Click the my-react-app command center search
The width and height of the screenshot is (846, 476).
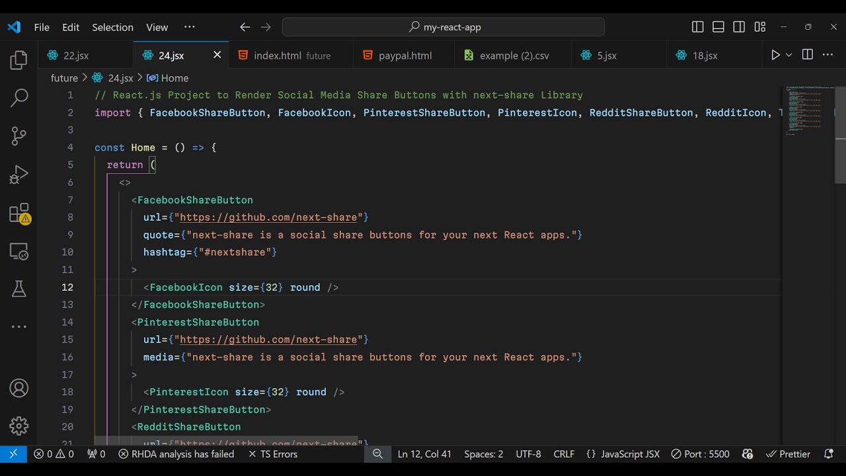coord(443,27)
